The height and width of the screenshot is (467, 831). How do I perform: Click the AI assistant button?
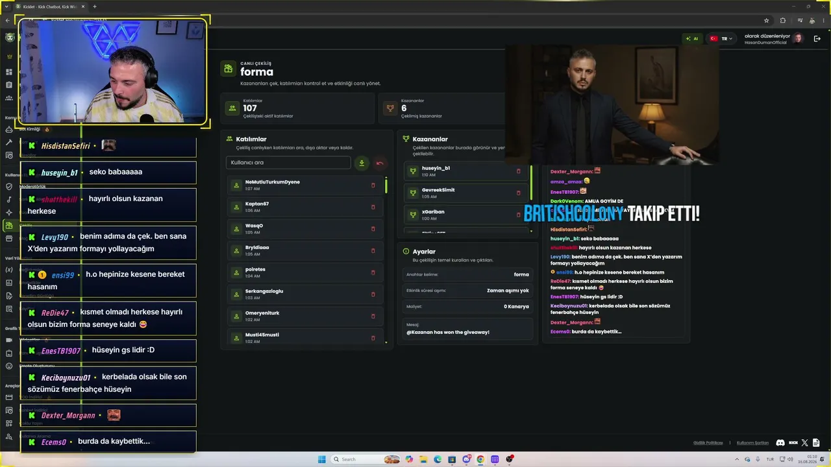[x=692, y=39]
